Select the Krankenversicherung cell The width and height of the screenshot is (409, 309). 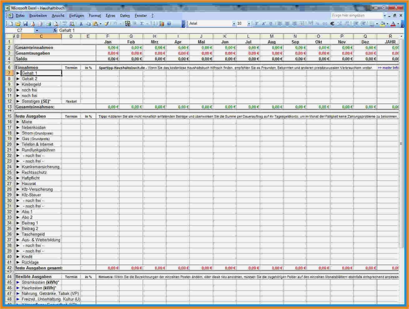coord(41,167)
